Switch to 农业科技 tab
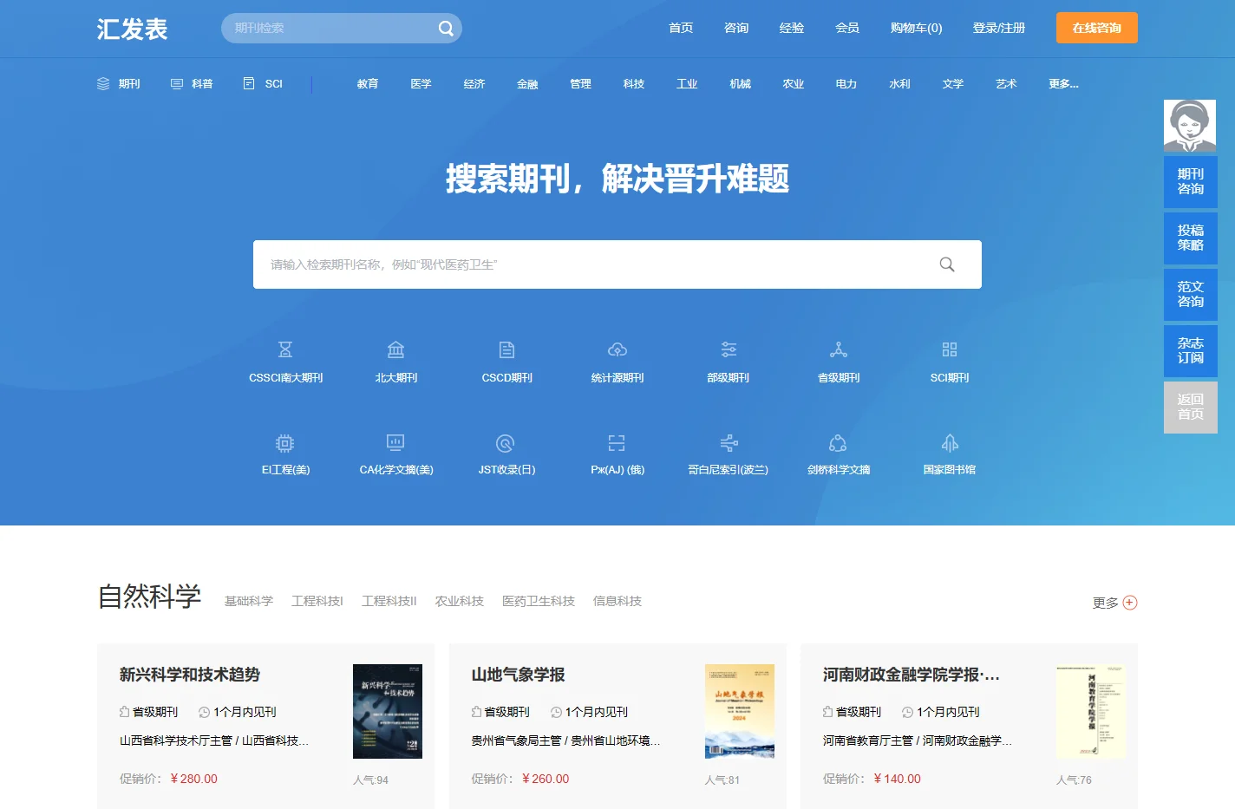The width and height of the screenshot is (1235, 809). [x=460, y=601]
